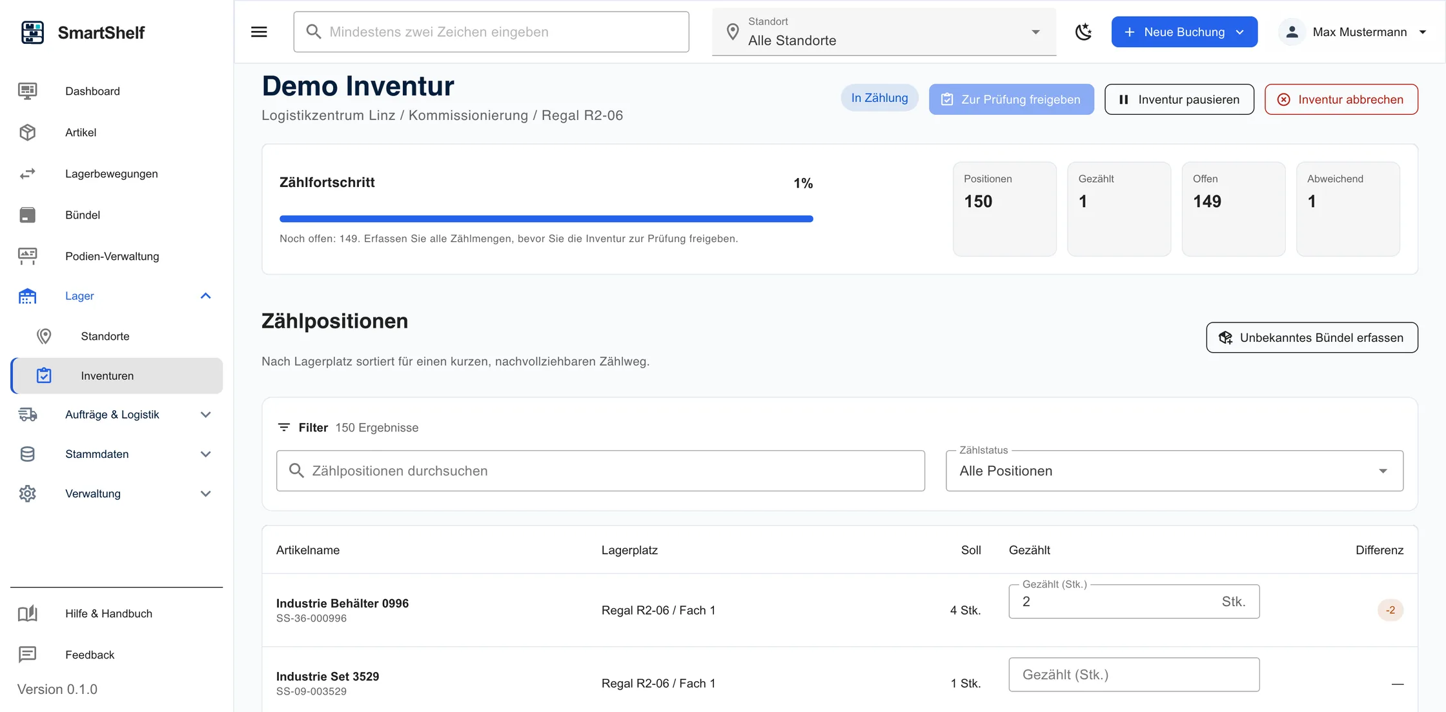Open the Standort Alle Standorte dropdown
1446x712 pixels.
coord(884,32)
